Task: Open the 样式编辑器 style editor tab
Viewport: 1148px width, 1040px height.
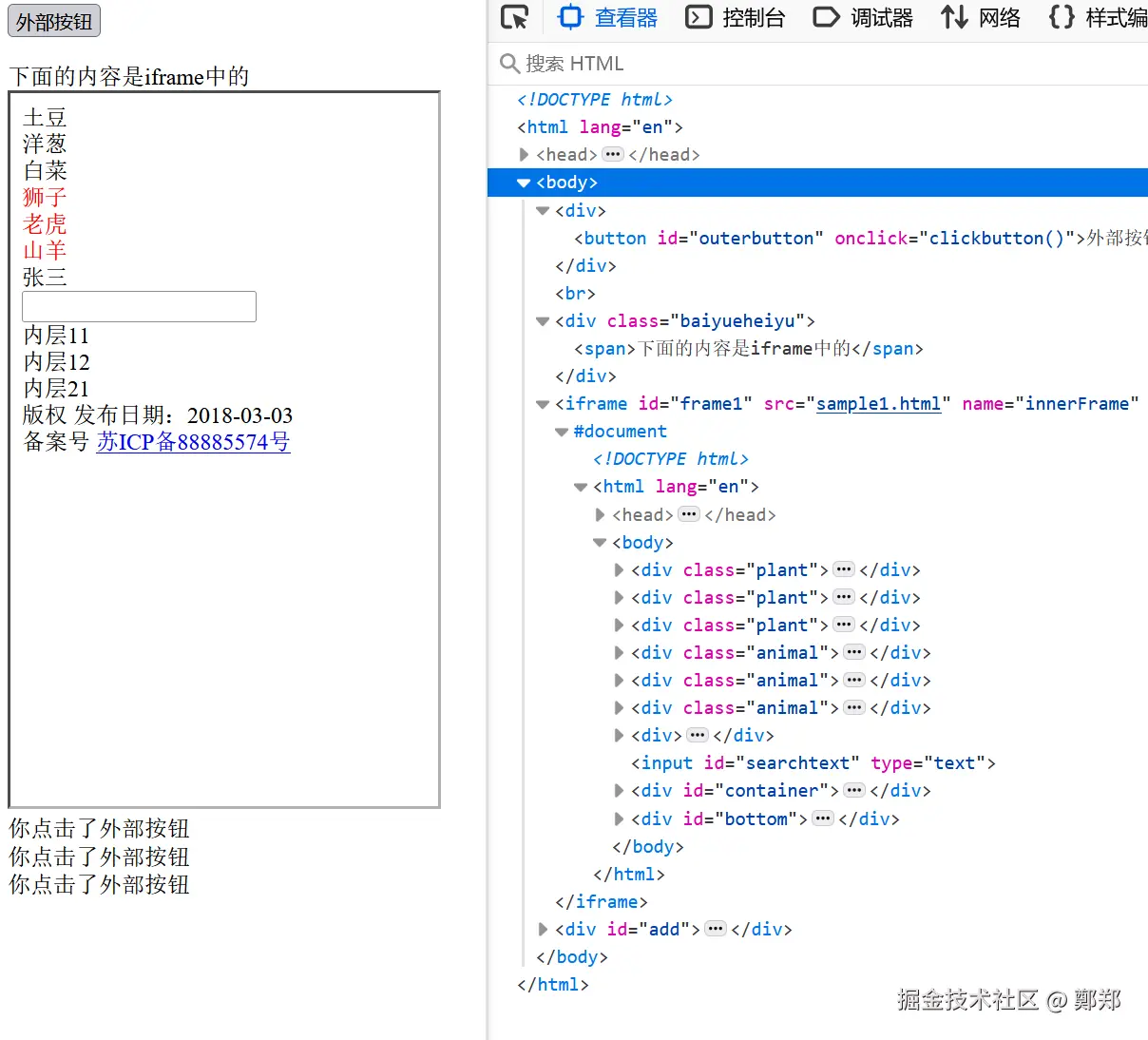Action: point(1098,18)
